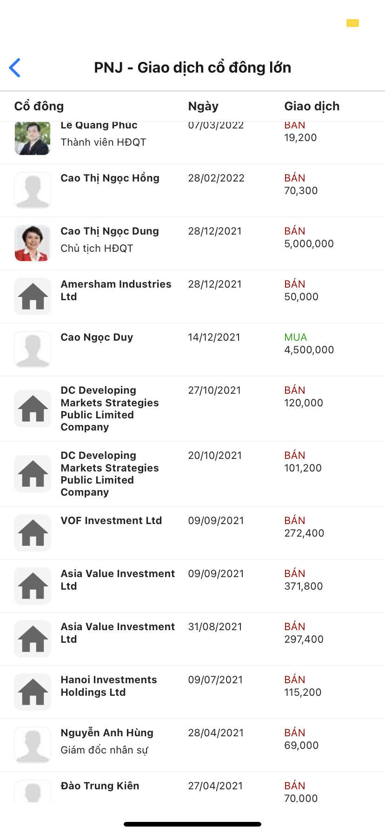The height and width of the screenshot is (834, 385).
Task: Tap Cao Ngọc Duy's avatar placeholder
Action: pos(33,350)
